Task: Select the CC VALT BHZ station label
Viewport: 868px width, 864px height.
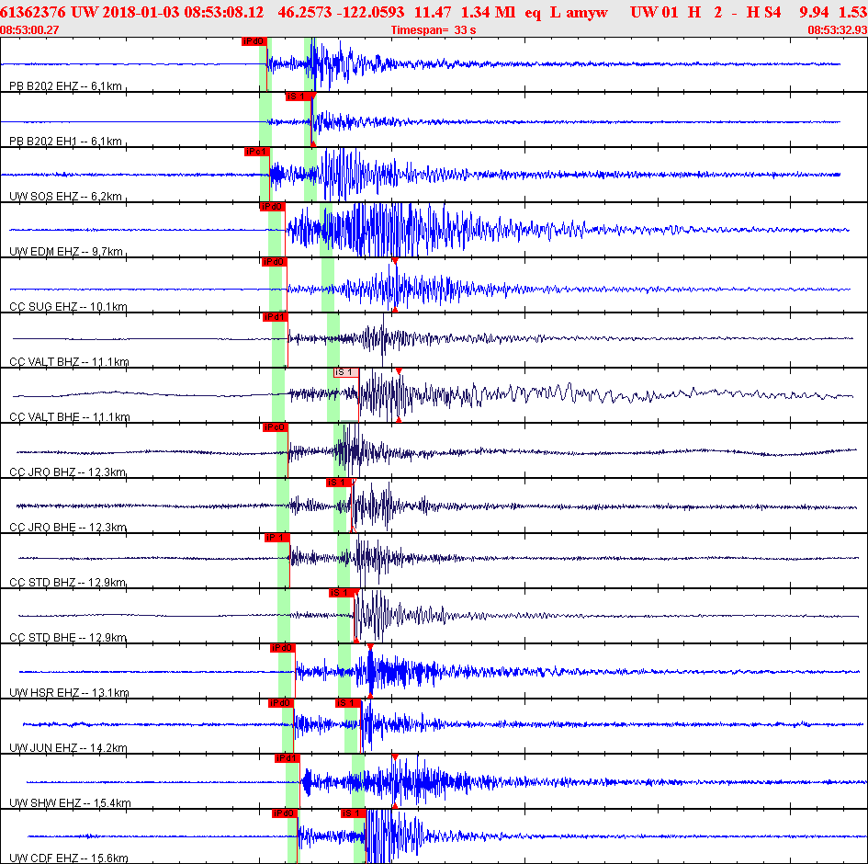Action: point(69,361)
